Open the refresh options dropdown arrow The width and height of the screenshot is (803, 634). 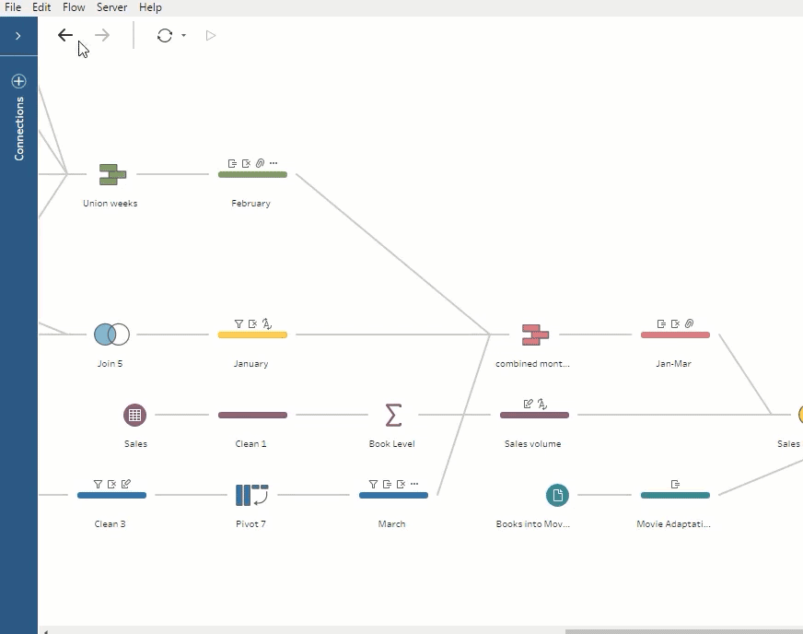(184, 36)
